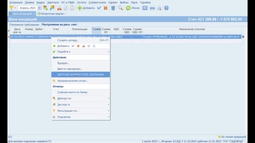Expand the Экспорт в submenu
255x143 pixels.
pos(80,104)
